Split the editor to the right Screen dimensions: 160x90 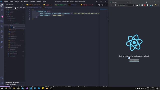tap(102, 5)
